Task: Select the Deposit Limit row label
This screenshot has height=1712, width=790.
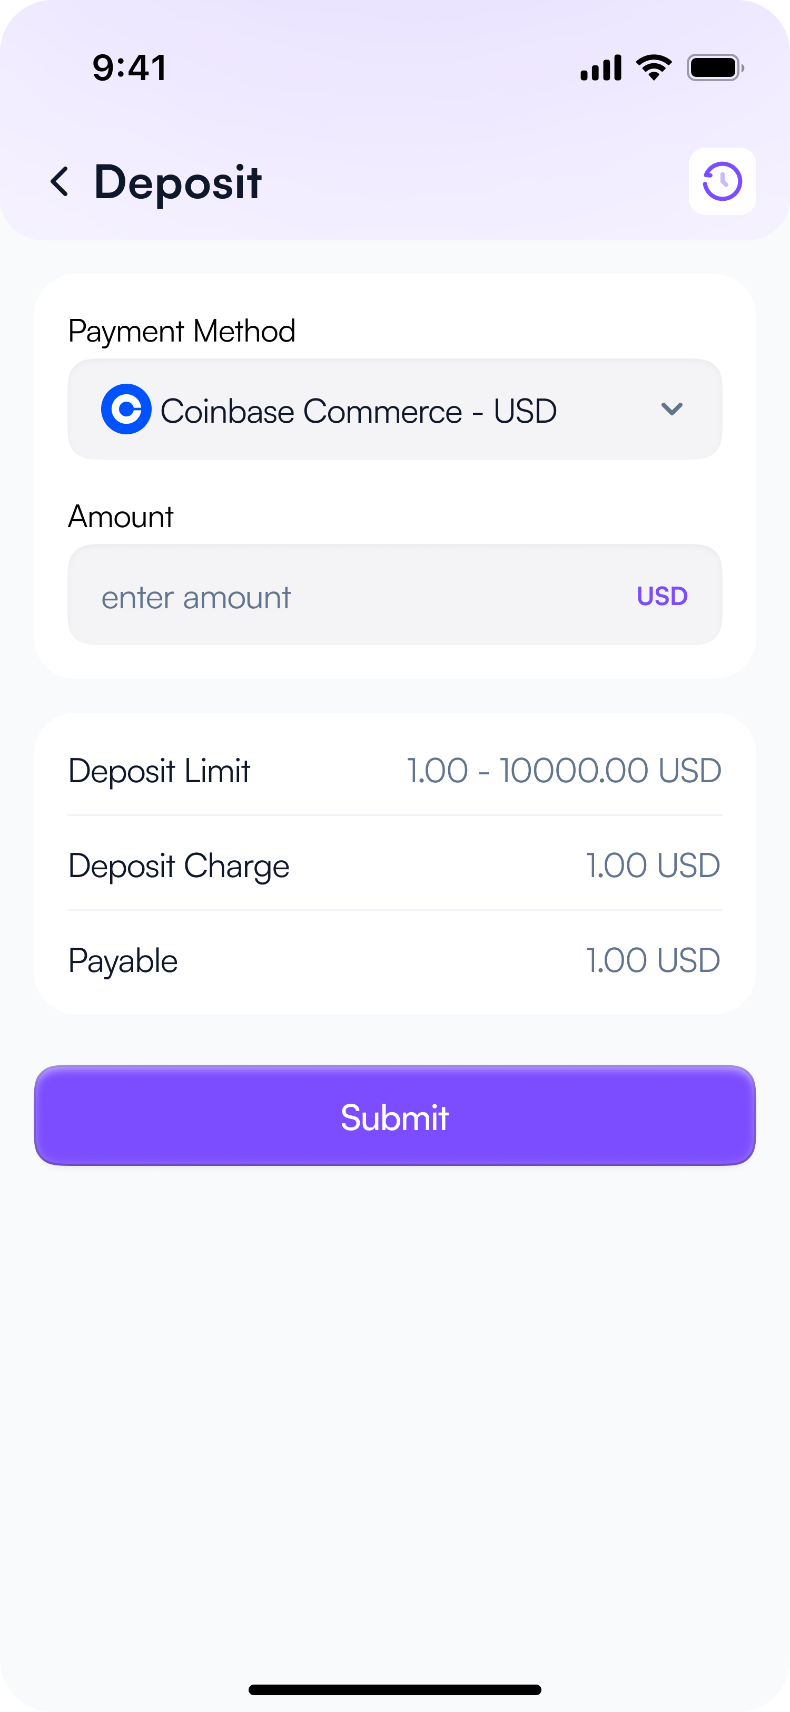Action: (160, 771)
